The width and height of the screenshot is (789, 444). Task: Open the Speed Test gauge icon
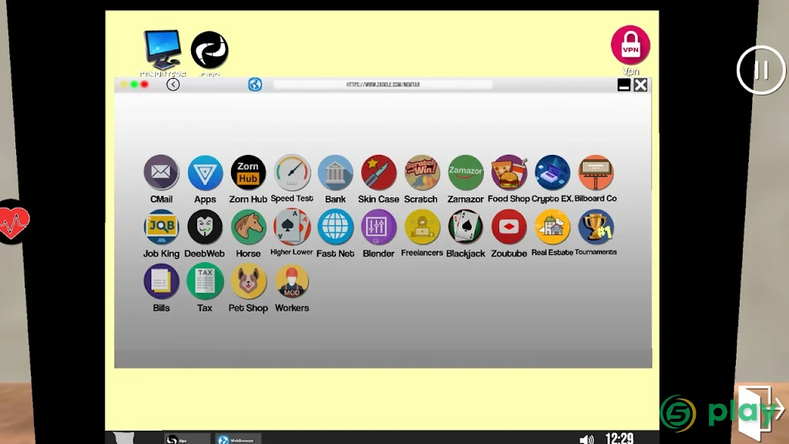point(292,172)
